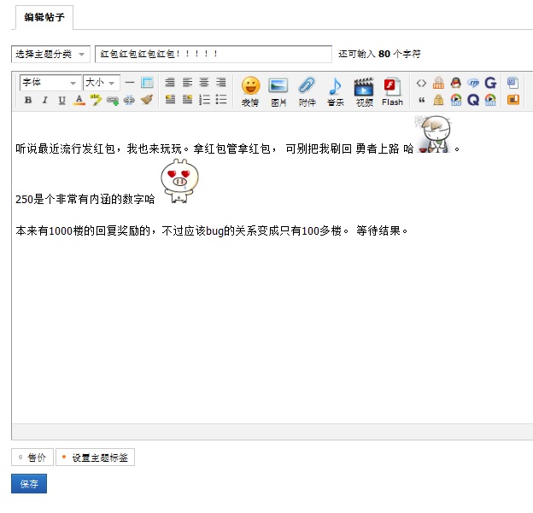Click the sleepy boy emoticon in post
Screen dimensions: 533x513
click(x=434, y=134)
